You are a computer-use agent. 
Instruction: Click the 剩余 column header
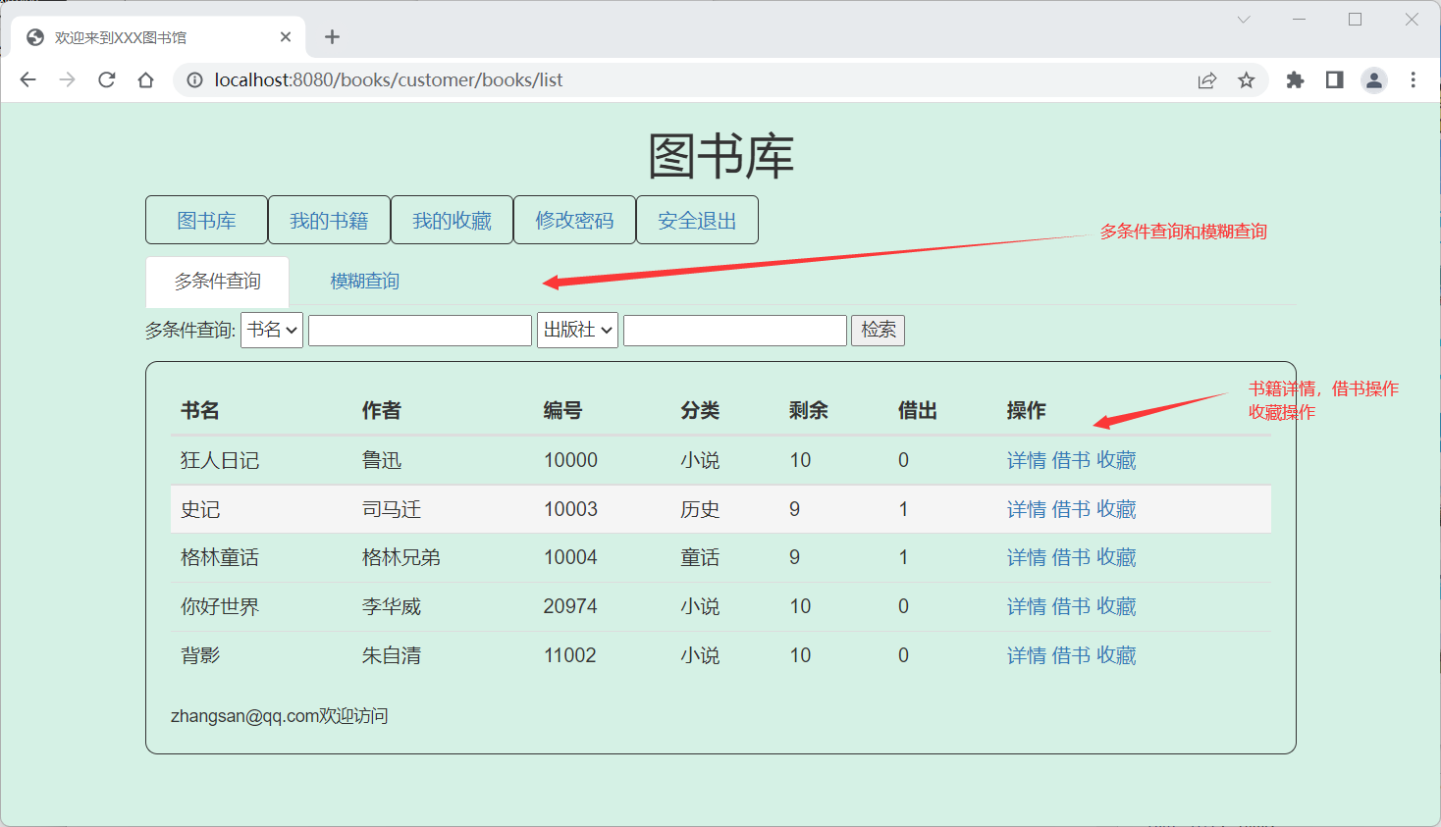(809, 410)
